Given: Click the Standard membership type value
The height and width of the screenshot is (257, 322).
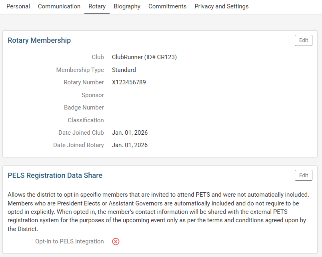Looking at the screenshot, I should [124, 70].
